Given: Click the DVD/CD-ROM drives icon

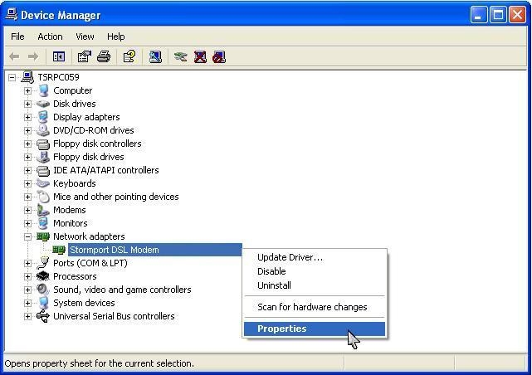Looking at the screenshot, I should point(43,130).
